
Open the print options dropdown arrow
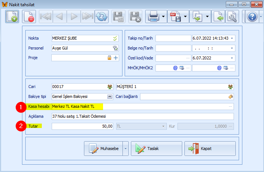tap(163, 17)
